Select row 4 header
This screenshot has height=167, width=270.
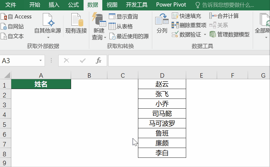coord(5,114)
